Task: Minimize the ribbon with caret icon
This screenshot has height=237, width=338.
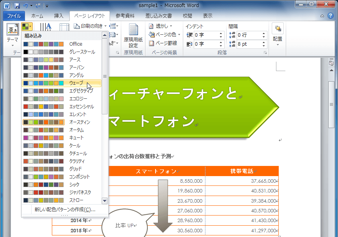Action: 322,16
